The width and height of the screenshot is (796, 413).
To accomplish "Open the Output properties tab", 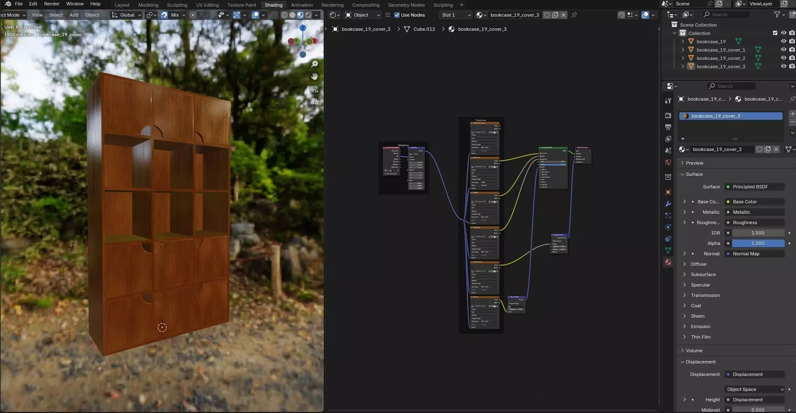I will [x=668, y=127].
